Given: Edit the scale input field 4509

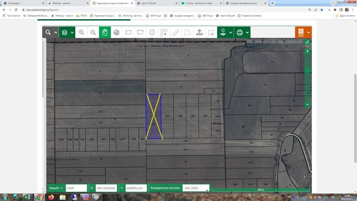Looking at the screenshot, I should point(76,188).
